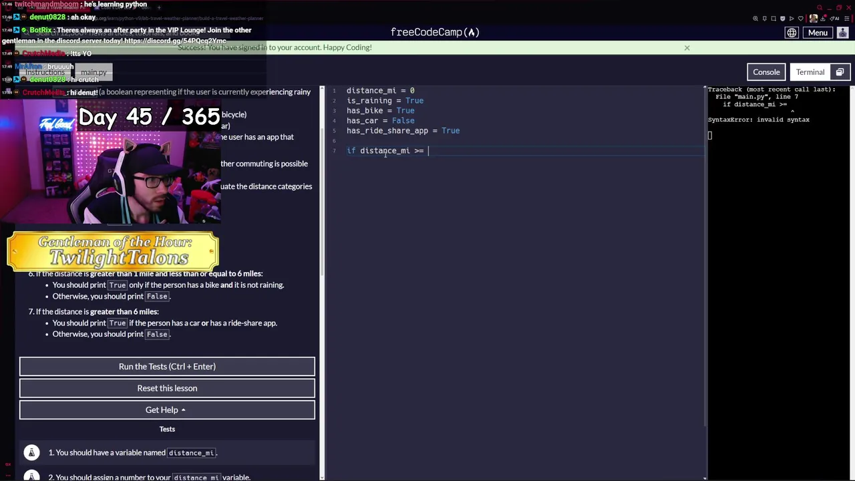Click 'If the distance is greater than 6 miles' text
Image resolution: width=855 pixels, height=481 pixels.
[x=98, y=312]
